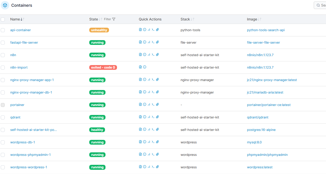Attach console to wordpress-phpmyadmin-1
Screen dimensions: 326x188
157,154
